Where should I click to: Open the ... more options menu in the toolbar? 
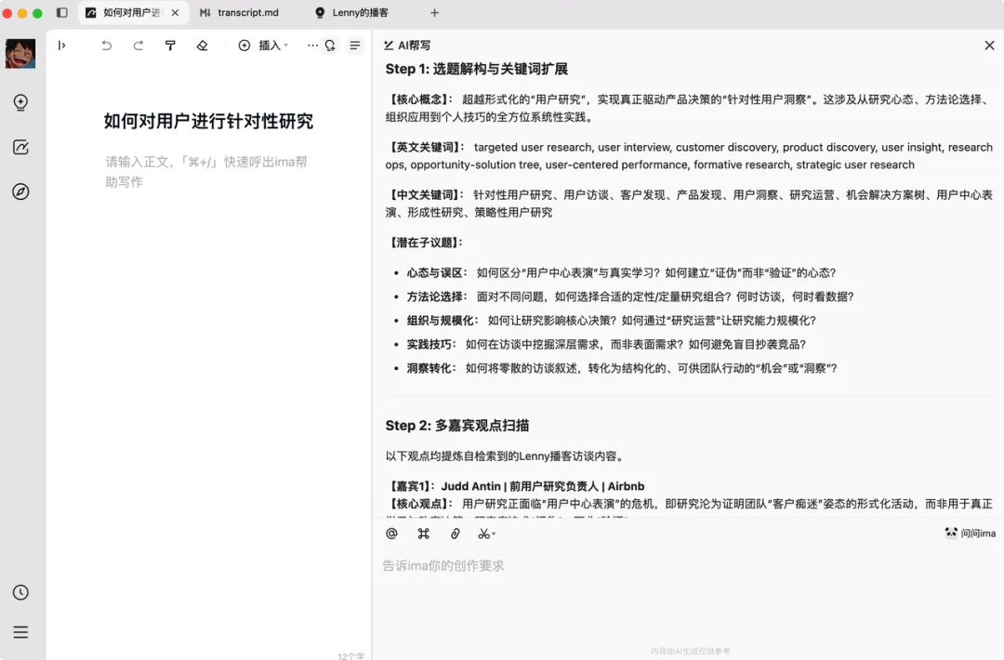click(312, 45)
